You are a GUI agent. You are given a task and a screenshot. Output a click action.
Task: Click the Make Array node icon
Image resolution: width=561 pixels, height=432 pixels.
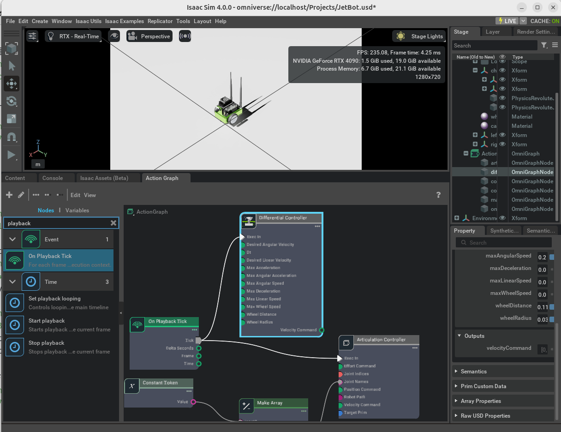(247, 406)
